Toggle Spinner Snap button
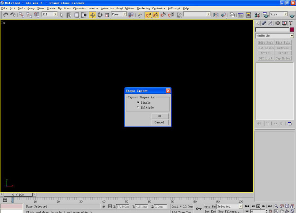This screenshot has width=296, height=213. coord(171,15)
